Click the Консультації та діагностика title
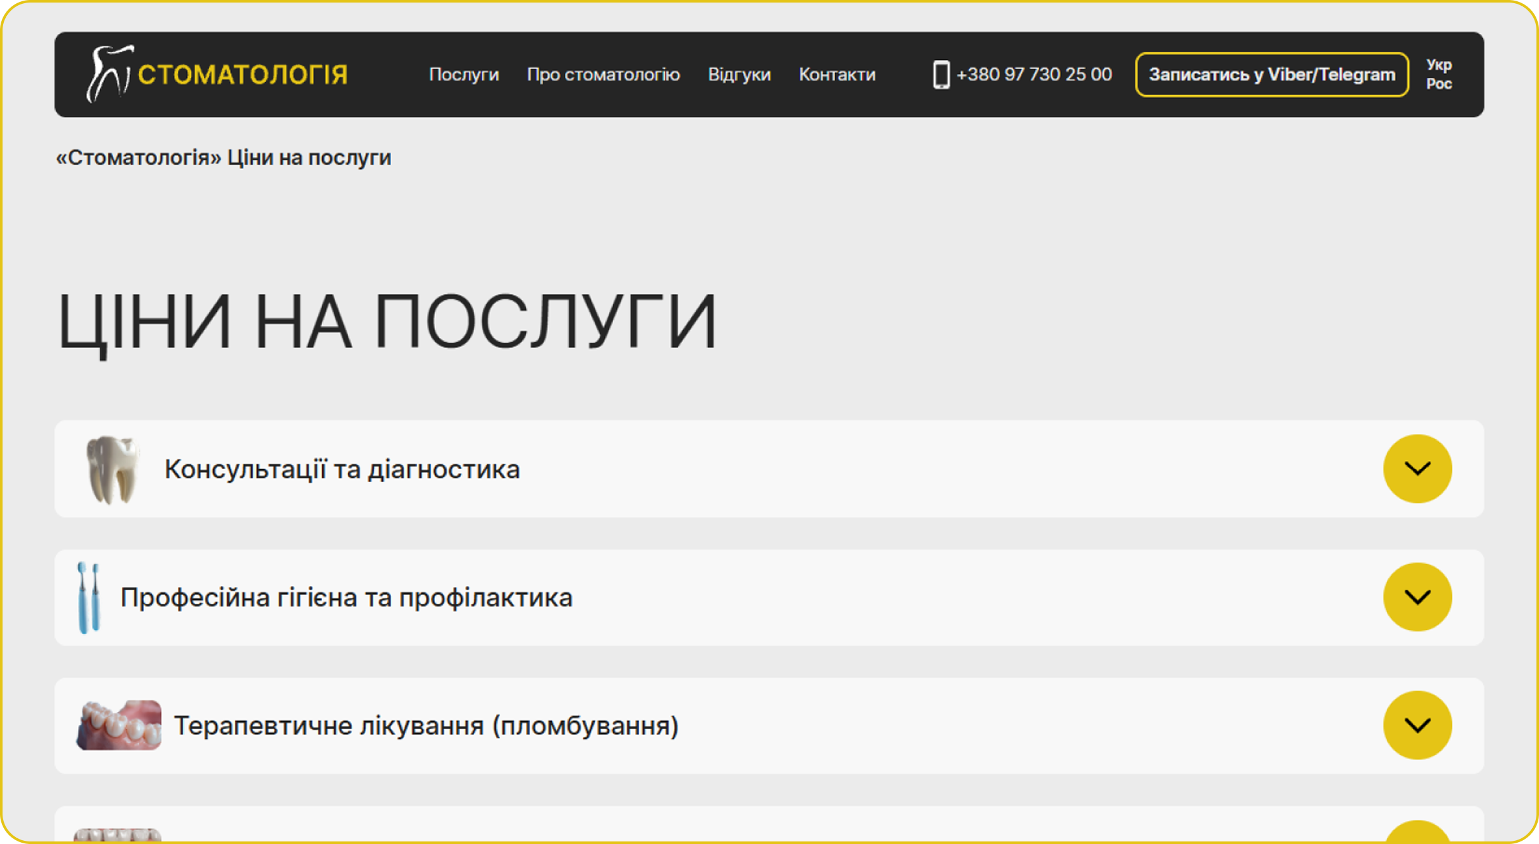 tap(342, 469)
